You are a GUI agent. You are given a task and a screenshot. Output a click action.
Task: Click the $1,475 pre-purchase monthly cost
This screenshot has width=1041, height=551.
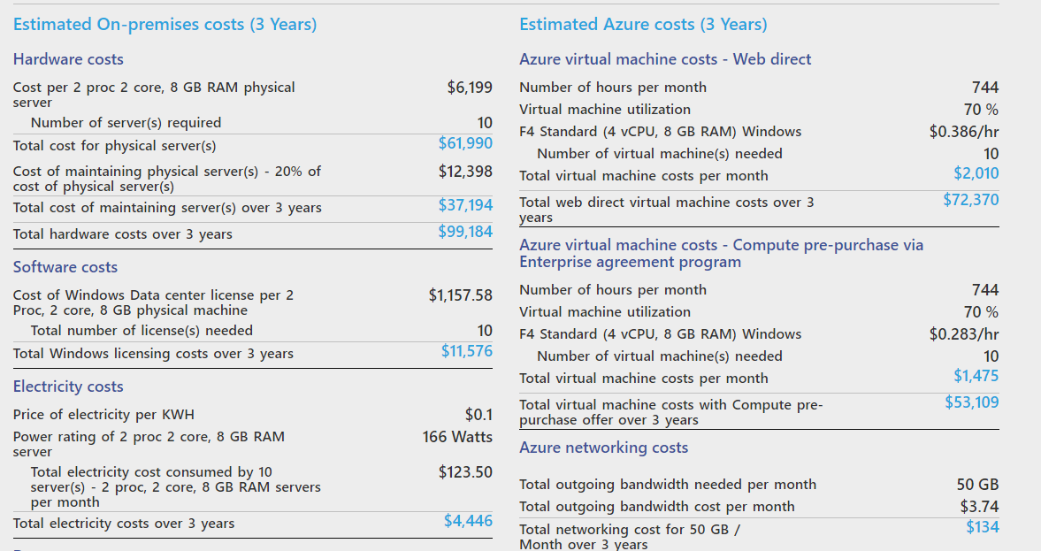976,376
